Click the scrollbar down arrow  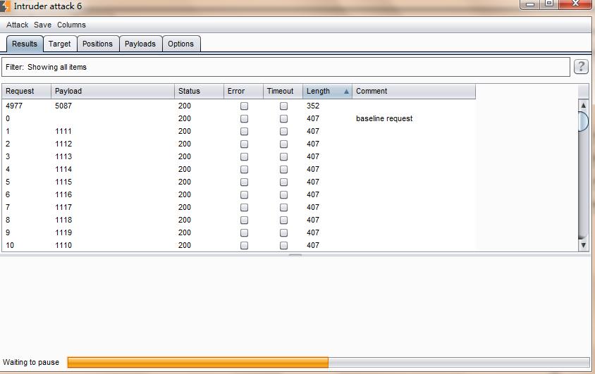pos(583,245)
